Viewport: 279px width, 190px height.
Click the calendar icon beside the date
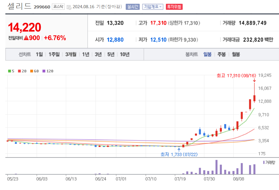[69, 7]
